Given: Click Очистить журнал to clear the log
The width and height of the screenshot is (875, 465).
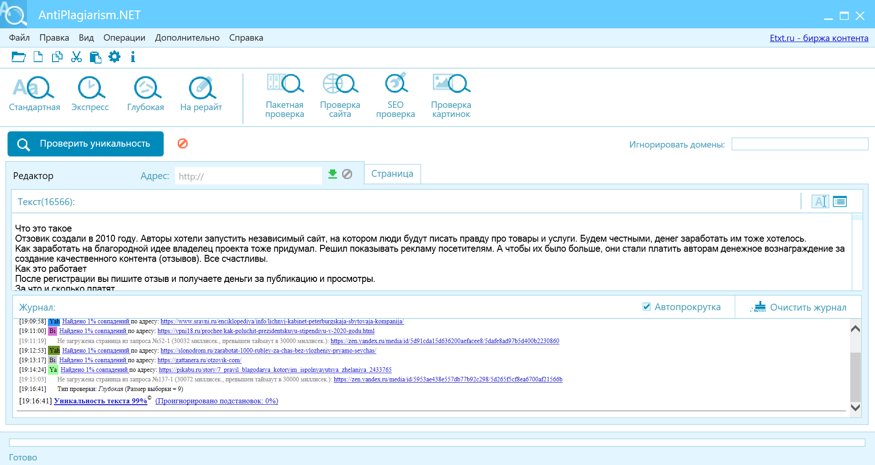Looking at the screenshot, I should pos(799,307).
